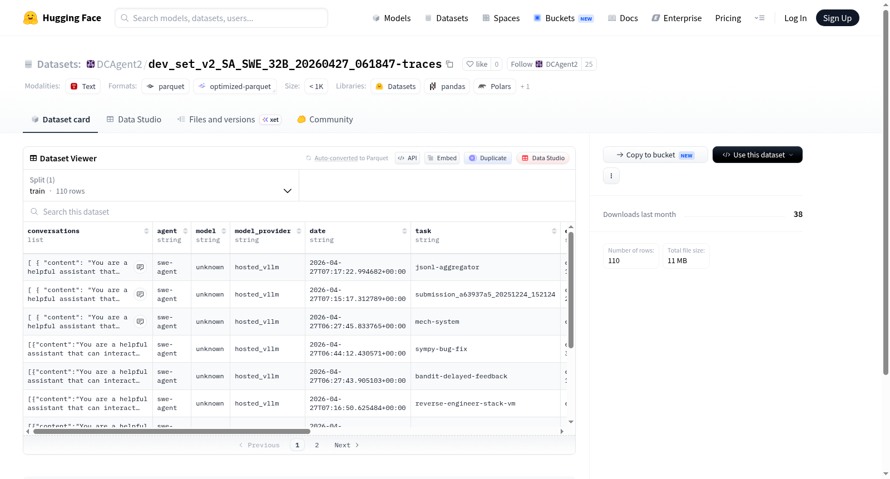Image resolution: width=890 pixels, height=479 pixels.
Task: Select the <1K size tag
Action: [x=316, y=86]
